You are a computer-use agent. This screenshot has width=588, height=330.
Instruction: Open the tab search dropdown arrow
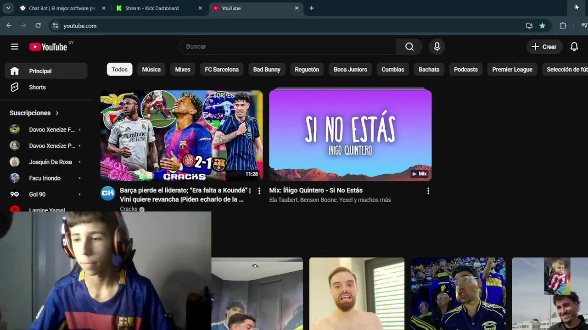coord(8,8)
